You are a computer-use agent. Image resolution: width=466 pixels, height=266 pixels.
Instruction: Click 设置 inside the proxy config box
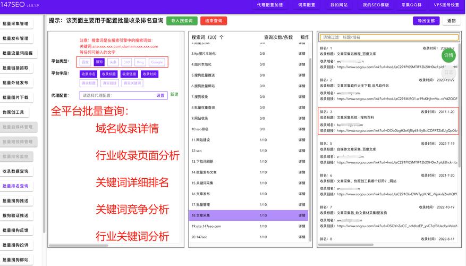point(160,95)
